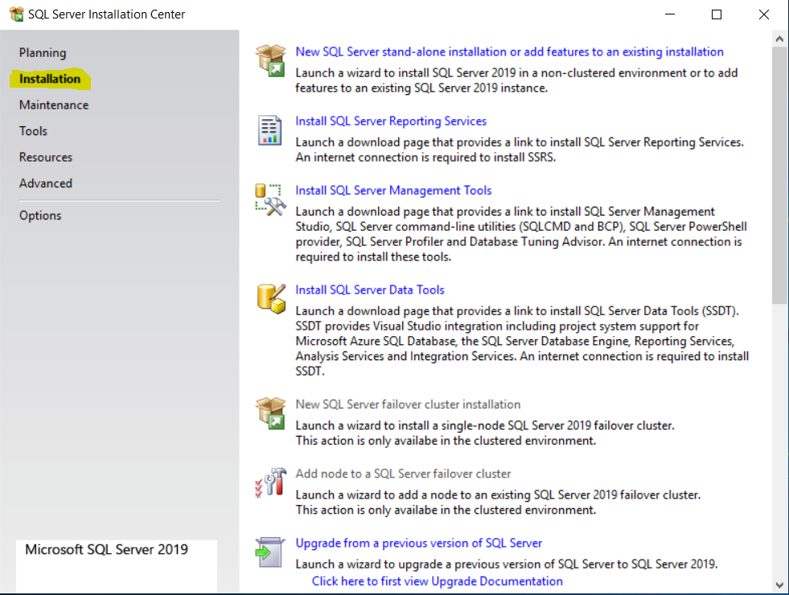Click Upgrade from a previous version link
The image size is (789, 595).
(419, 544)
